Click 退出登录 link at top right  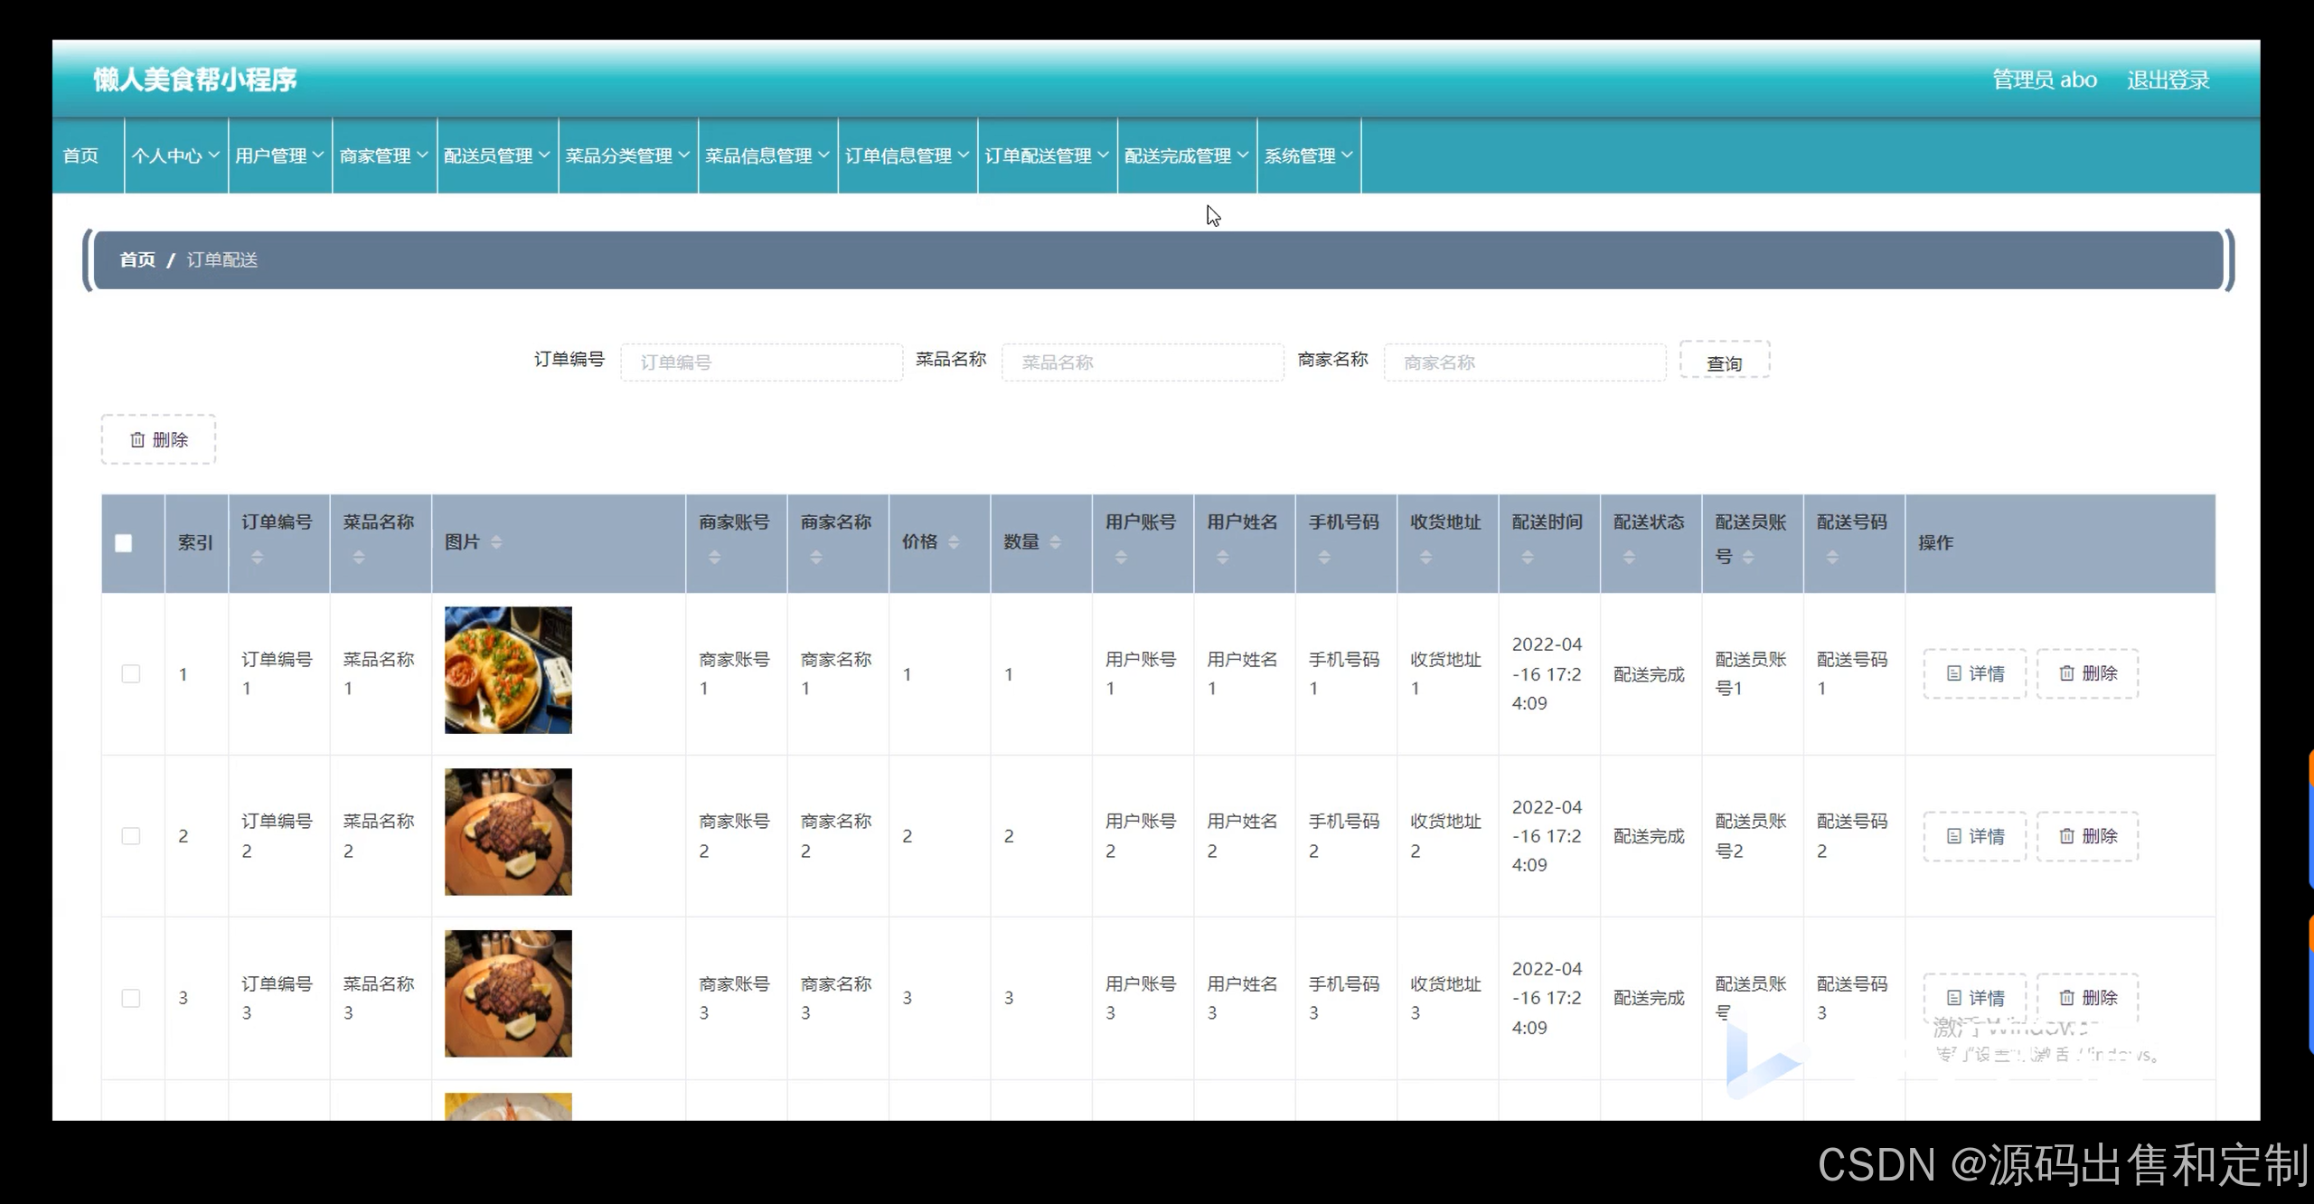tap(2168, 80)
